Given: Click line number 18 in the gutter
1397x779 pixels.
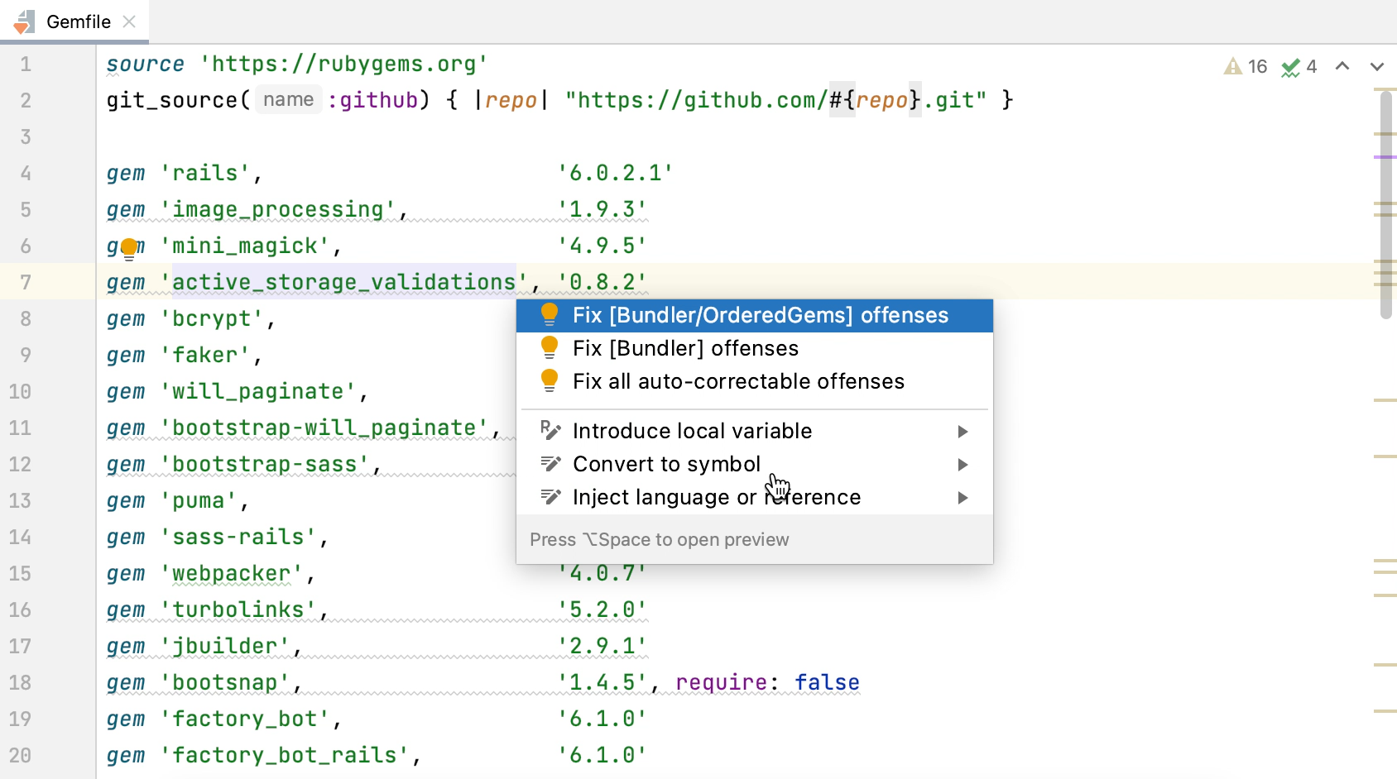Looking at the screenshot, I should pyautogui.click(x=21, y=682).
